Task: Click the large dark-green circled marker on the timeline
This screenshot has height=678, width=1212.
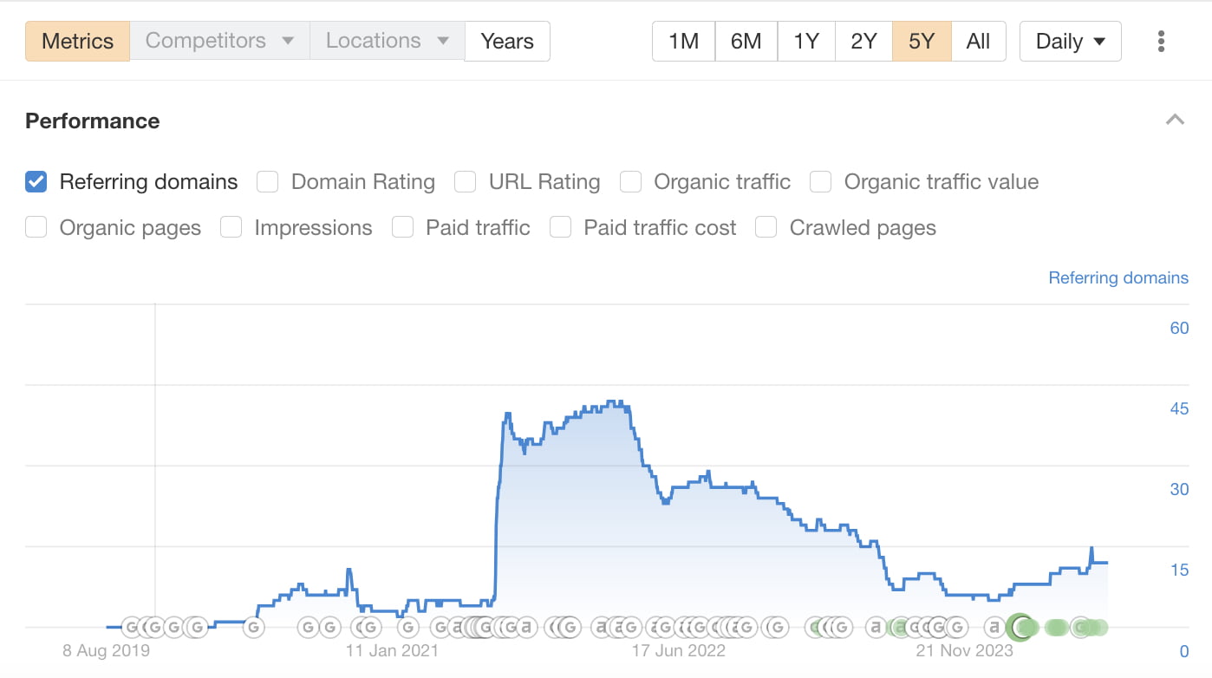Action: tap(1020, 627)
